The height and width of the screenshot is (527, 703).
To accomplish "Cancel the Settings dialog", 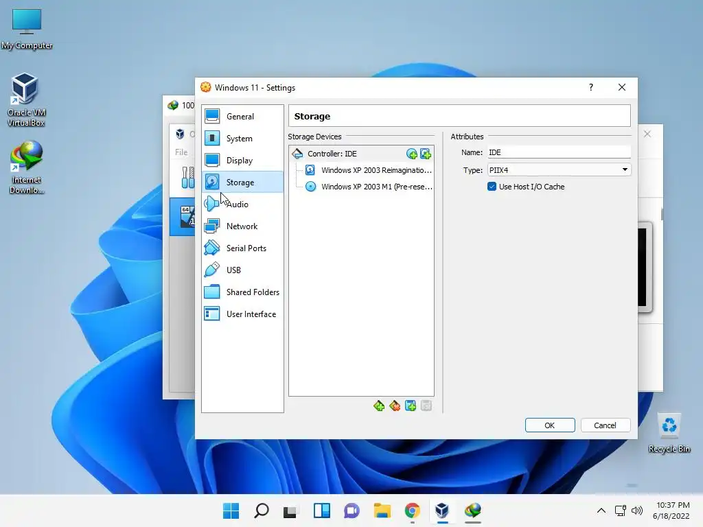I will point(606,425).
